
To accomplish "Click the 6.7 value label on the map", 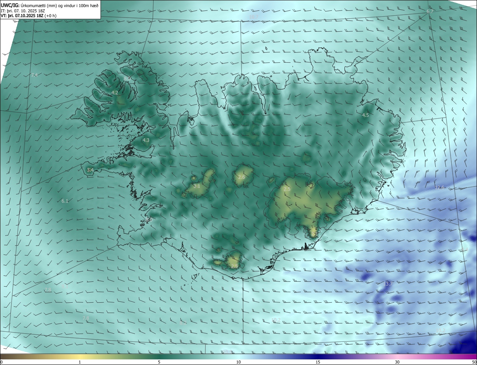I will click(x=430, y=12).
